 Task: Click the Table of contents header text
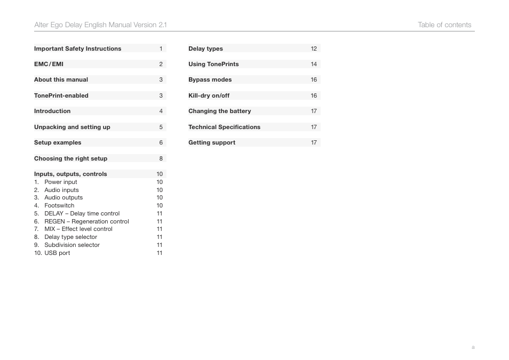[444, 25]
